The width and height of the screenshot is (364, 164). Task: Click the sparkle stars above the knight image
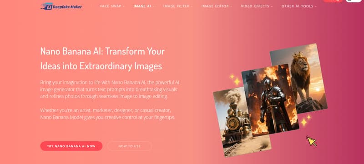(x=235, y=80)
